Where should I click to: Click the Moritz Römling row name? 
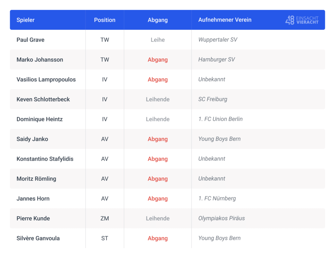pos(36,179)
